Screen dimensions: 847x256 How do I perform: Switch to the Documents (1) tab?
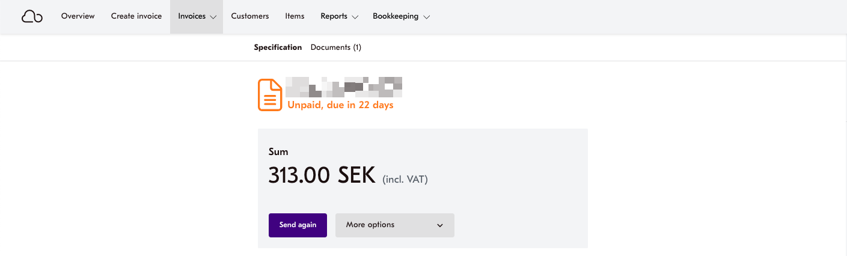point(336,47)
